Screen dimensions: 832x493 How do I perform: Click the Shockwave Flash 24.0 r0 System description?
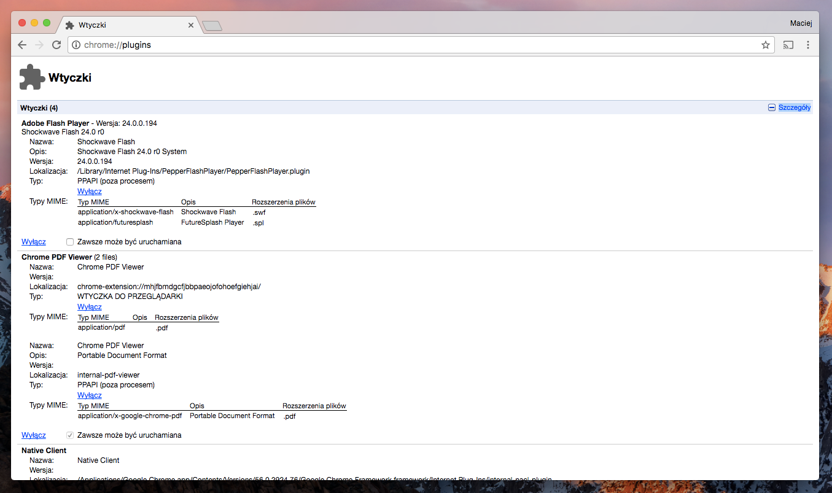pyautogui.click(x=132, y=152)
